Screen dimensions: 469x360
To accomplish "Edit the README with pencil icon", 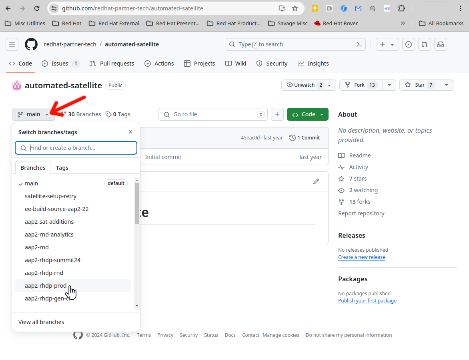I will click(x=316, y=181).
